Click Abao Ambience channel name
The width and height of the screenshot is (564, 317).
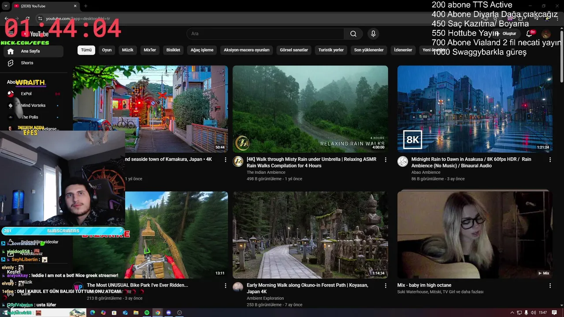click(x=426, y=173)
